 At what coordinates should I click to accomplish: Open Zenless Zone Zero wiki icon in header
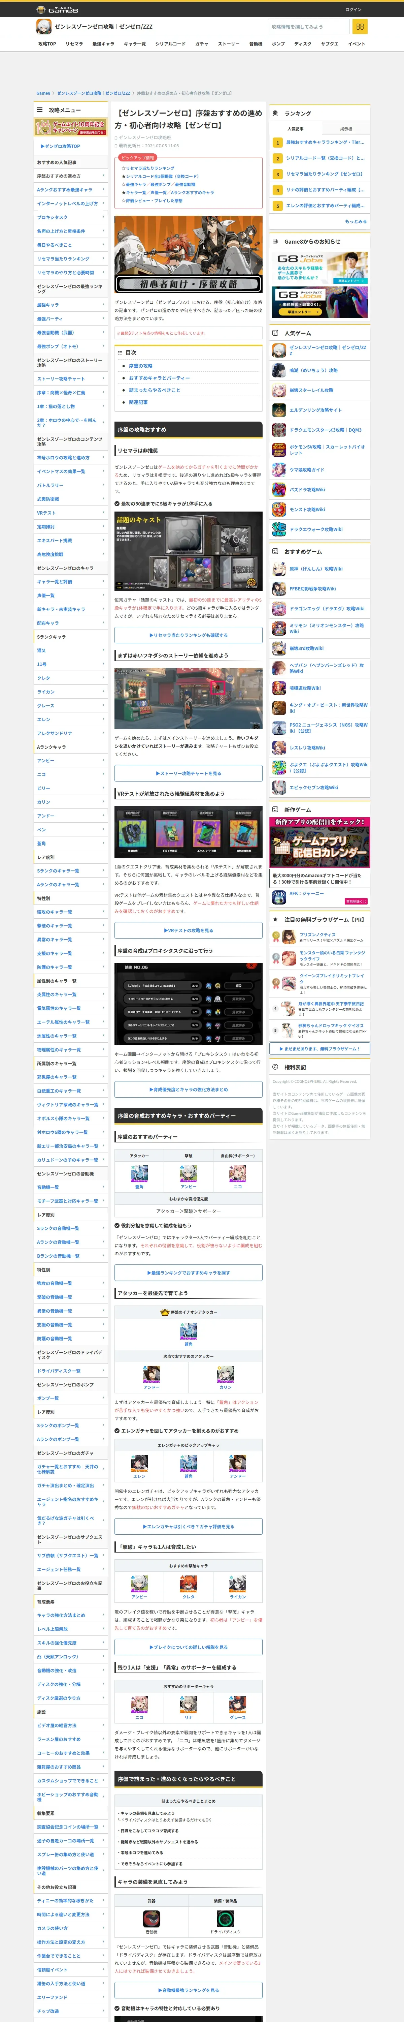click(44, 27)
